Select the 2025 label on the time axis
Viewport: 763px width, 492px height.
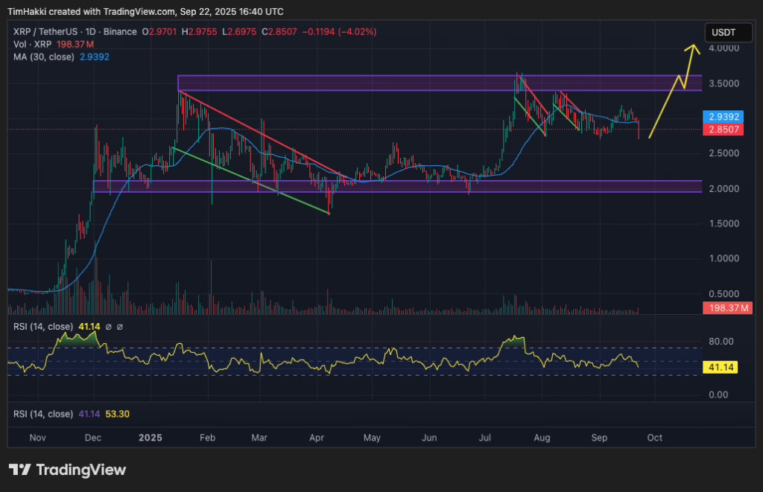151,438
